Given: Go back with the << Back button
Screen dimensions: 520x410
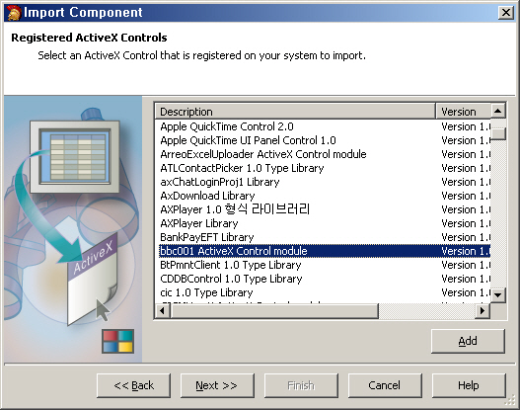Looking at the screenshot, I should click(x=133, y=385).
